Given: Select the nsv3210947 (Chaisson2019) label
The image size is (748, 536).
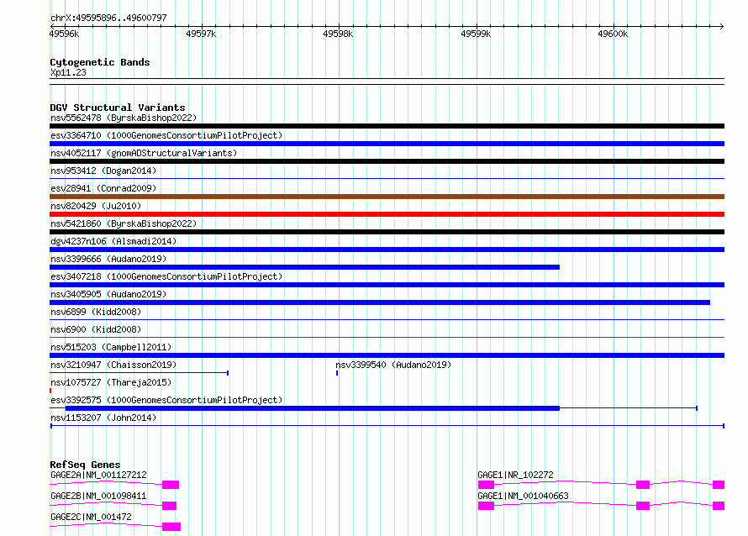Looking at the screenshot, I should [x=113, y=365].
